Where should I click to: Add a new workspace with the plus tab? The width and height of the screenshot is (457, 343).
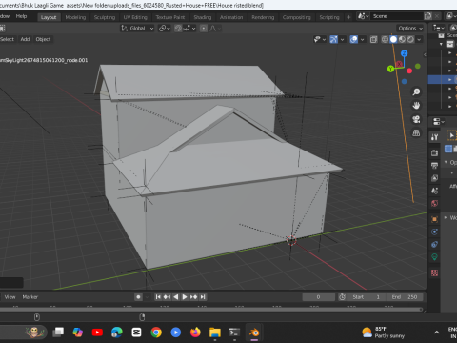[x=348, y=17]
